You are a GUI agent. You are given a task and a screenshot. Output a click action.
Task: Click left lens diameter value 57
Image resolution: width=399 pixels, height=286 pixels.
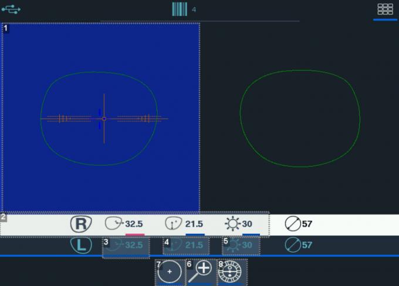[307, 245]
